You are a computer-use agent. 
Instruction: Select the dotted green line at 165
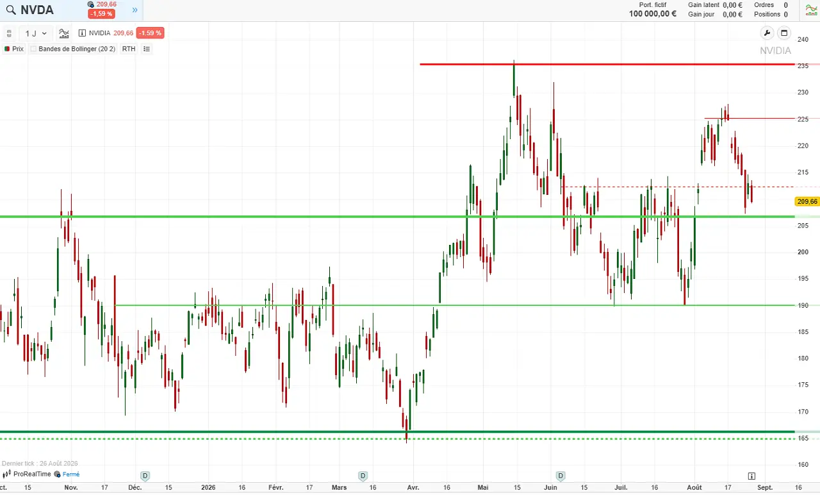pyautogui.click(x=397, y=439)
